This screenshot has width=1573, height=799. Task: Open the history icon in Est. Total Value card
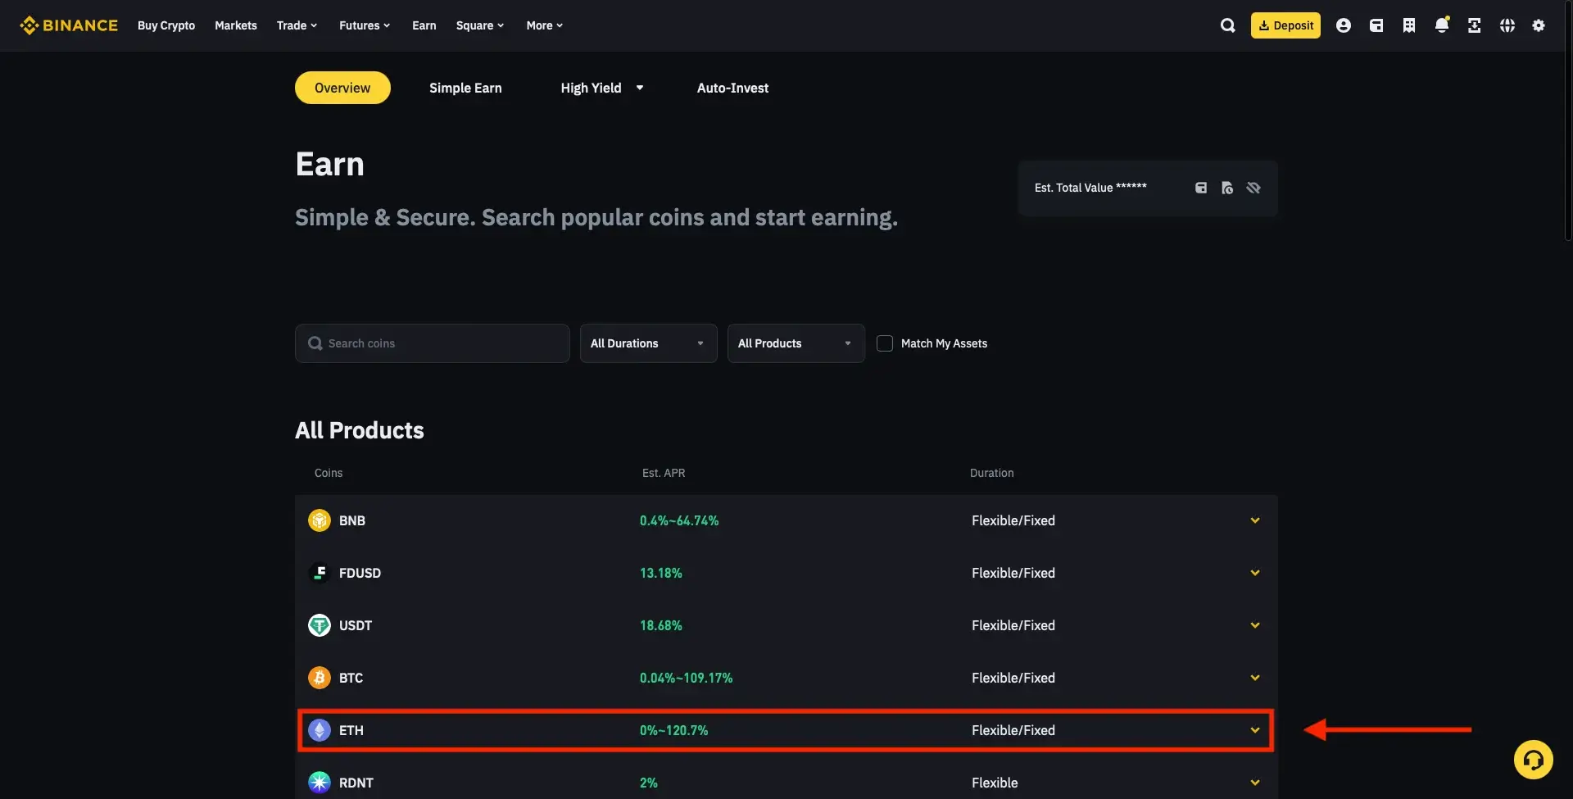point(1227,188)
